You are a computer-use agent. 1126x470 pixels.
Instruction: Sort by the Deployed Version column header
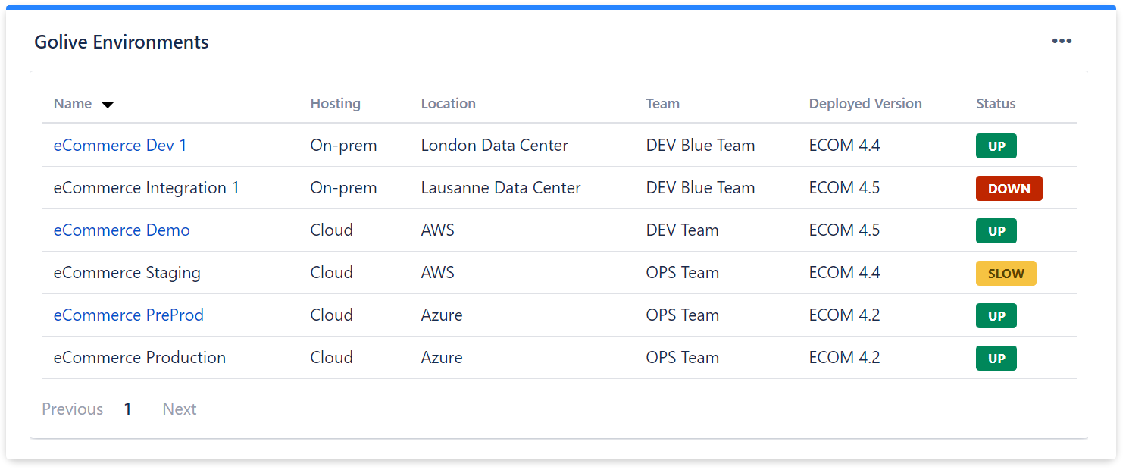pyautogui.click(x=865, y=104)
